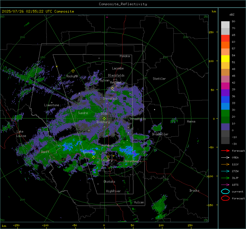
Task: Click the dBZ legend heading
Action: click(x=232, y=14)
